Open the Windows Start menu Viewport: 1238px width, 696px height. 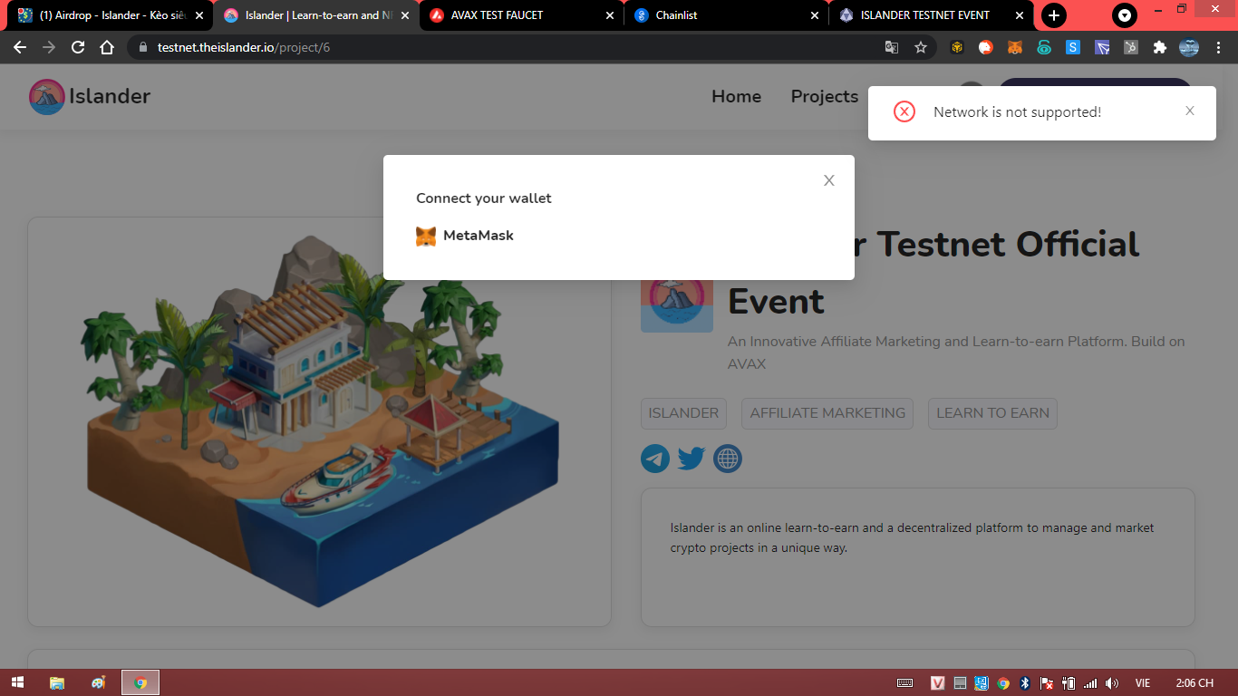16,682
